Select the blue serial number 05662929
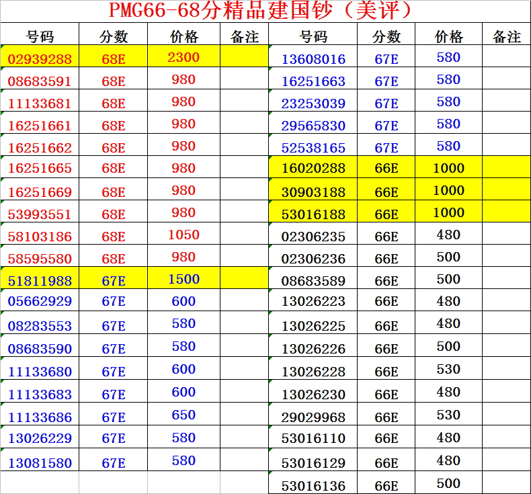Viewport: 531px width, 494px height. pos(40,302)
